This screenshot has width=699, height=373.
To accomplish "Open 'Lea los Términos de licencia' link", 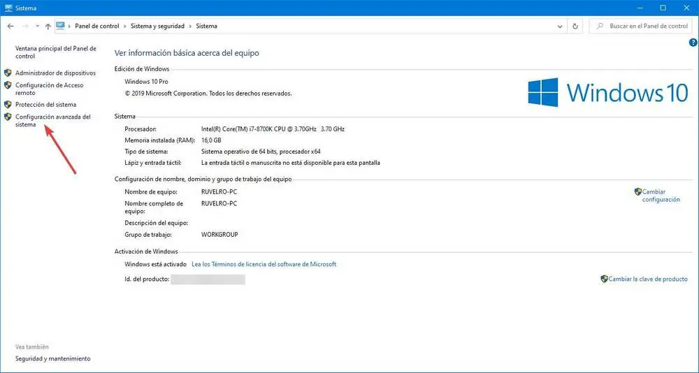I will (264, 264).
